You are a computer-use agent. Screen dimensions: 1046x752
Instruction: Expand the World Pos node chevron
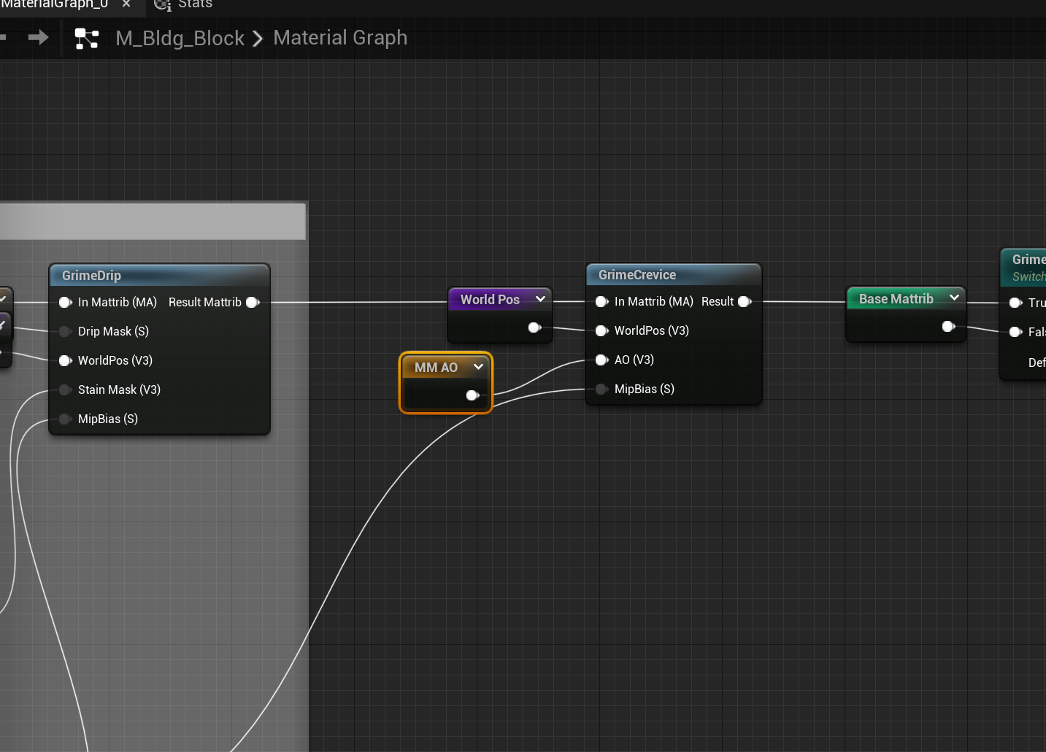[540, 299]
